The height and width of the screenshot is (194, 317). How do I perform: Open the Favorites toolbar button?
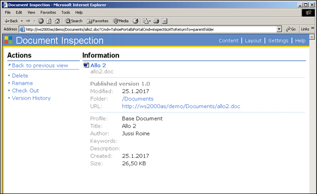pos(97,21)
